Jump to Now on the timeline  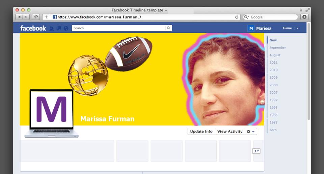point(273,40)
